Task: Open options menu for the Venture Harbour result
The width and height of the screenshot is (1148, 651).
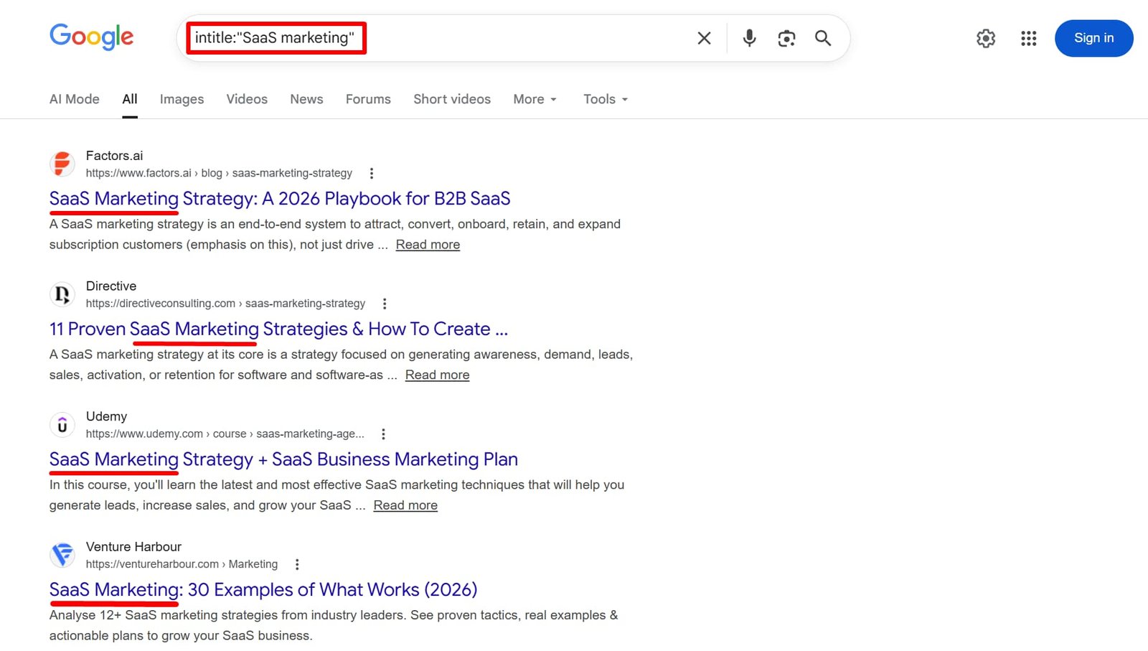Action: pyautogui.click(x=297, y=564)
